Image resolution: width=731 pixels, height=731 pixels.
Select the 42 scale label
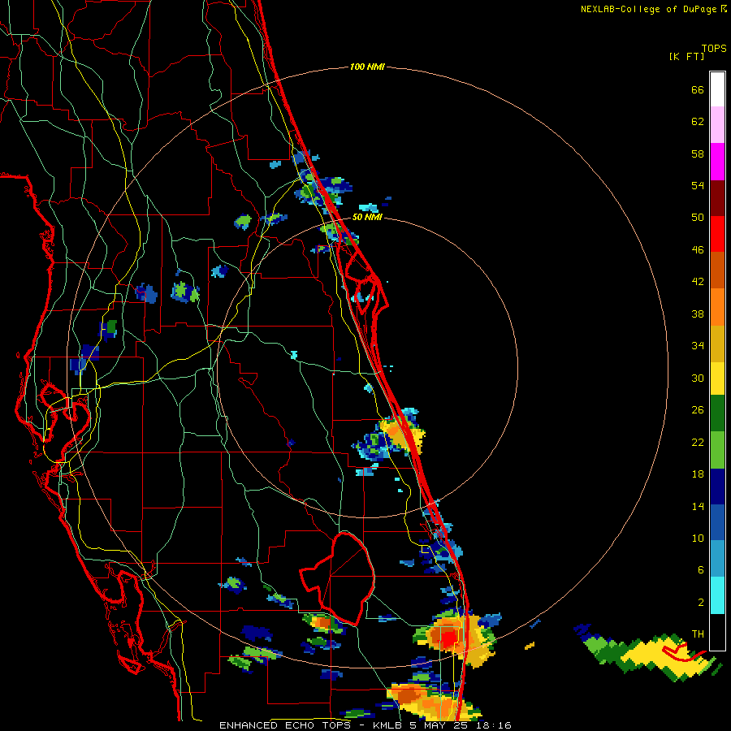(698, 282)
